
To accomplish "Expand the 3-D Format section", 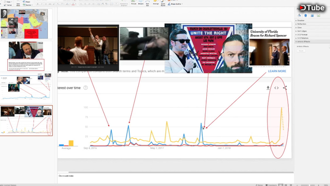I will click(x=302, y=35).
